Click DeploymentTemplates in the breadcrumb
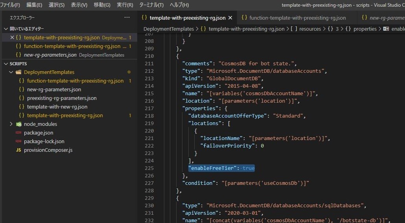The height and width of the screenshot is (223, 405). click(x=169, y=29)
